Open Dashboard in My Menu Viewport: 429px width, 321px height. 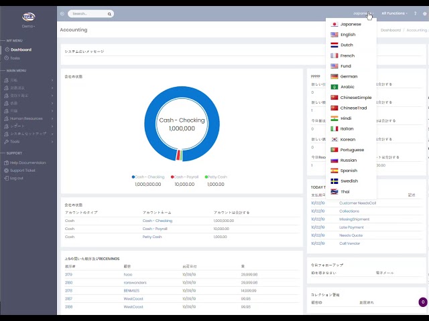[21, 49]
